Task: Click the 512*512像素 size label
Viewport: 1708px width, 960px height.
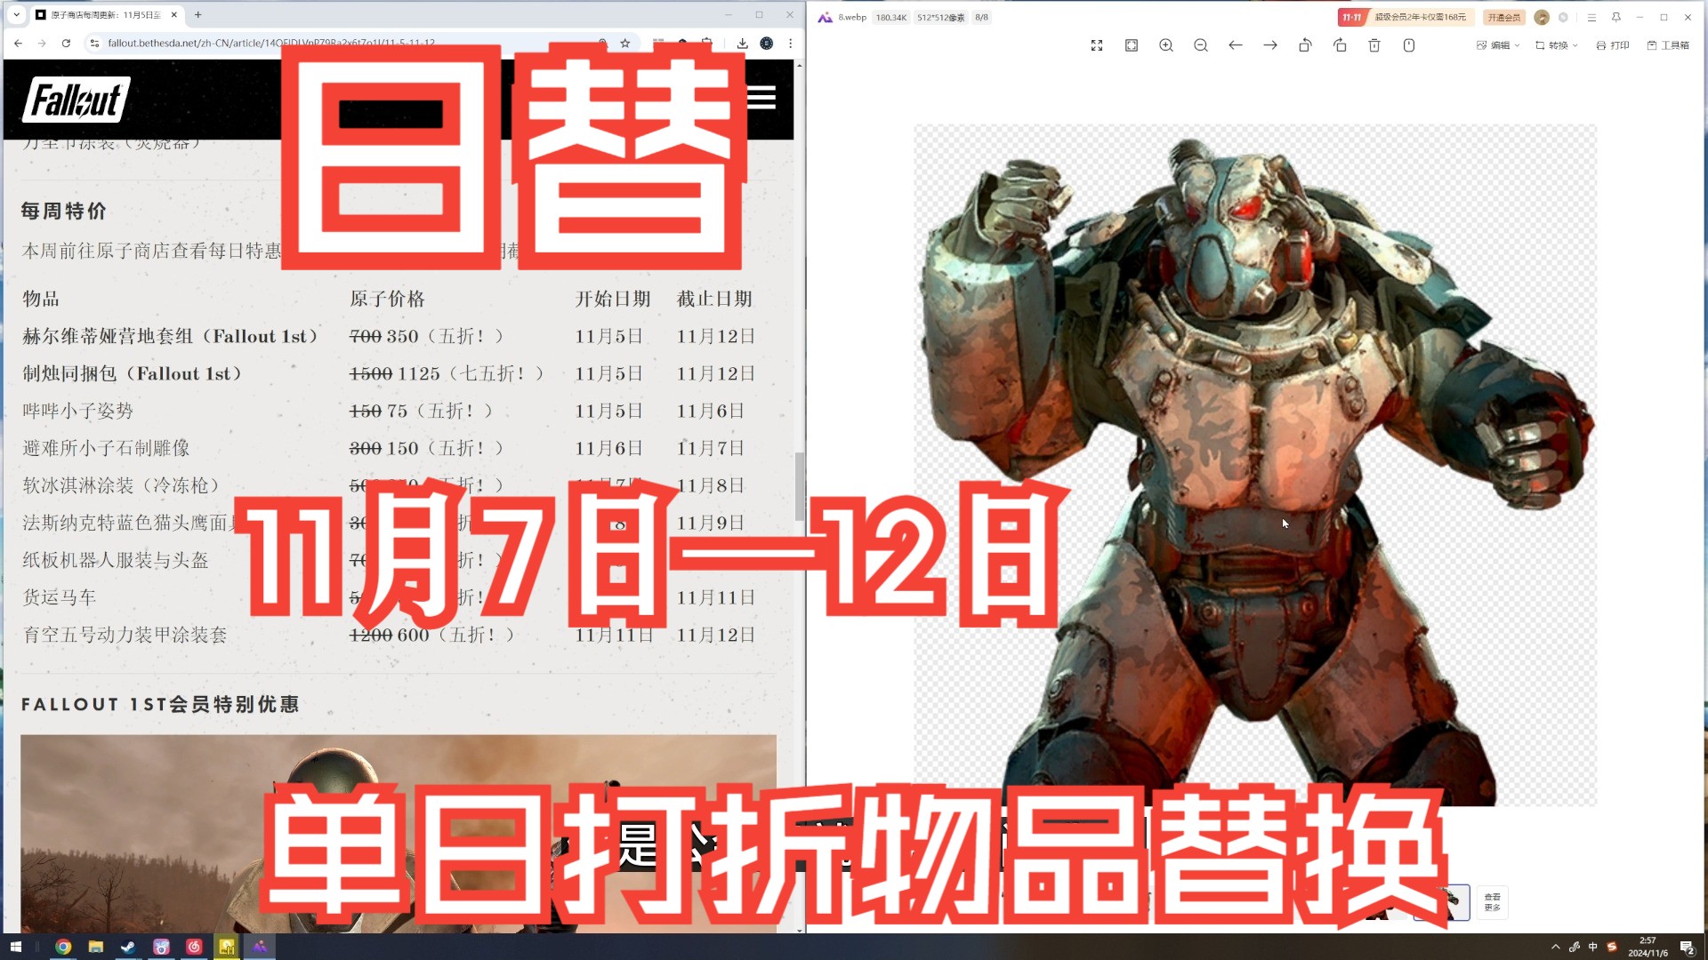Action: [941, 17]
